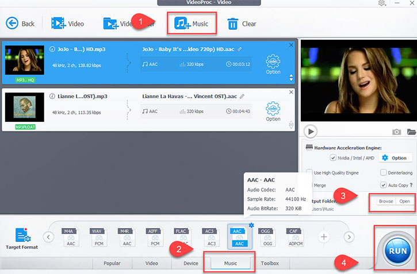The height and width of the screenshot is (274, 417).
Task: Open settings gear in title bar
Action: (382, 3)
